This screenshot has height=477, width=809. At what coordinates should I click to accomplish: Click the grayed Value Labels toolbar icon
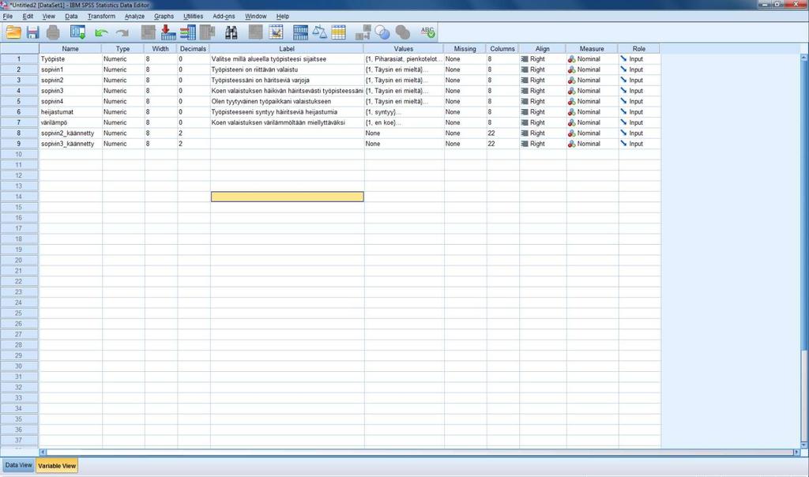click(363, 32)
